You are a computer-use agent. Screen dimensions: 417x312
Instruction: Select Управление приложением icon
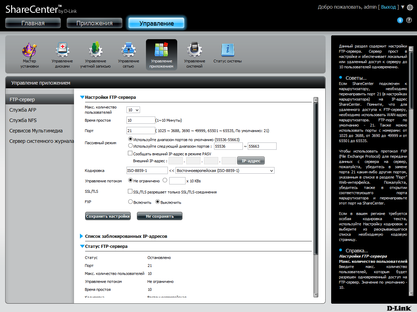[161, 55]
